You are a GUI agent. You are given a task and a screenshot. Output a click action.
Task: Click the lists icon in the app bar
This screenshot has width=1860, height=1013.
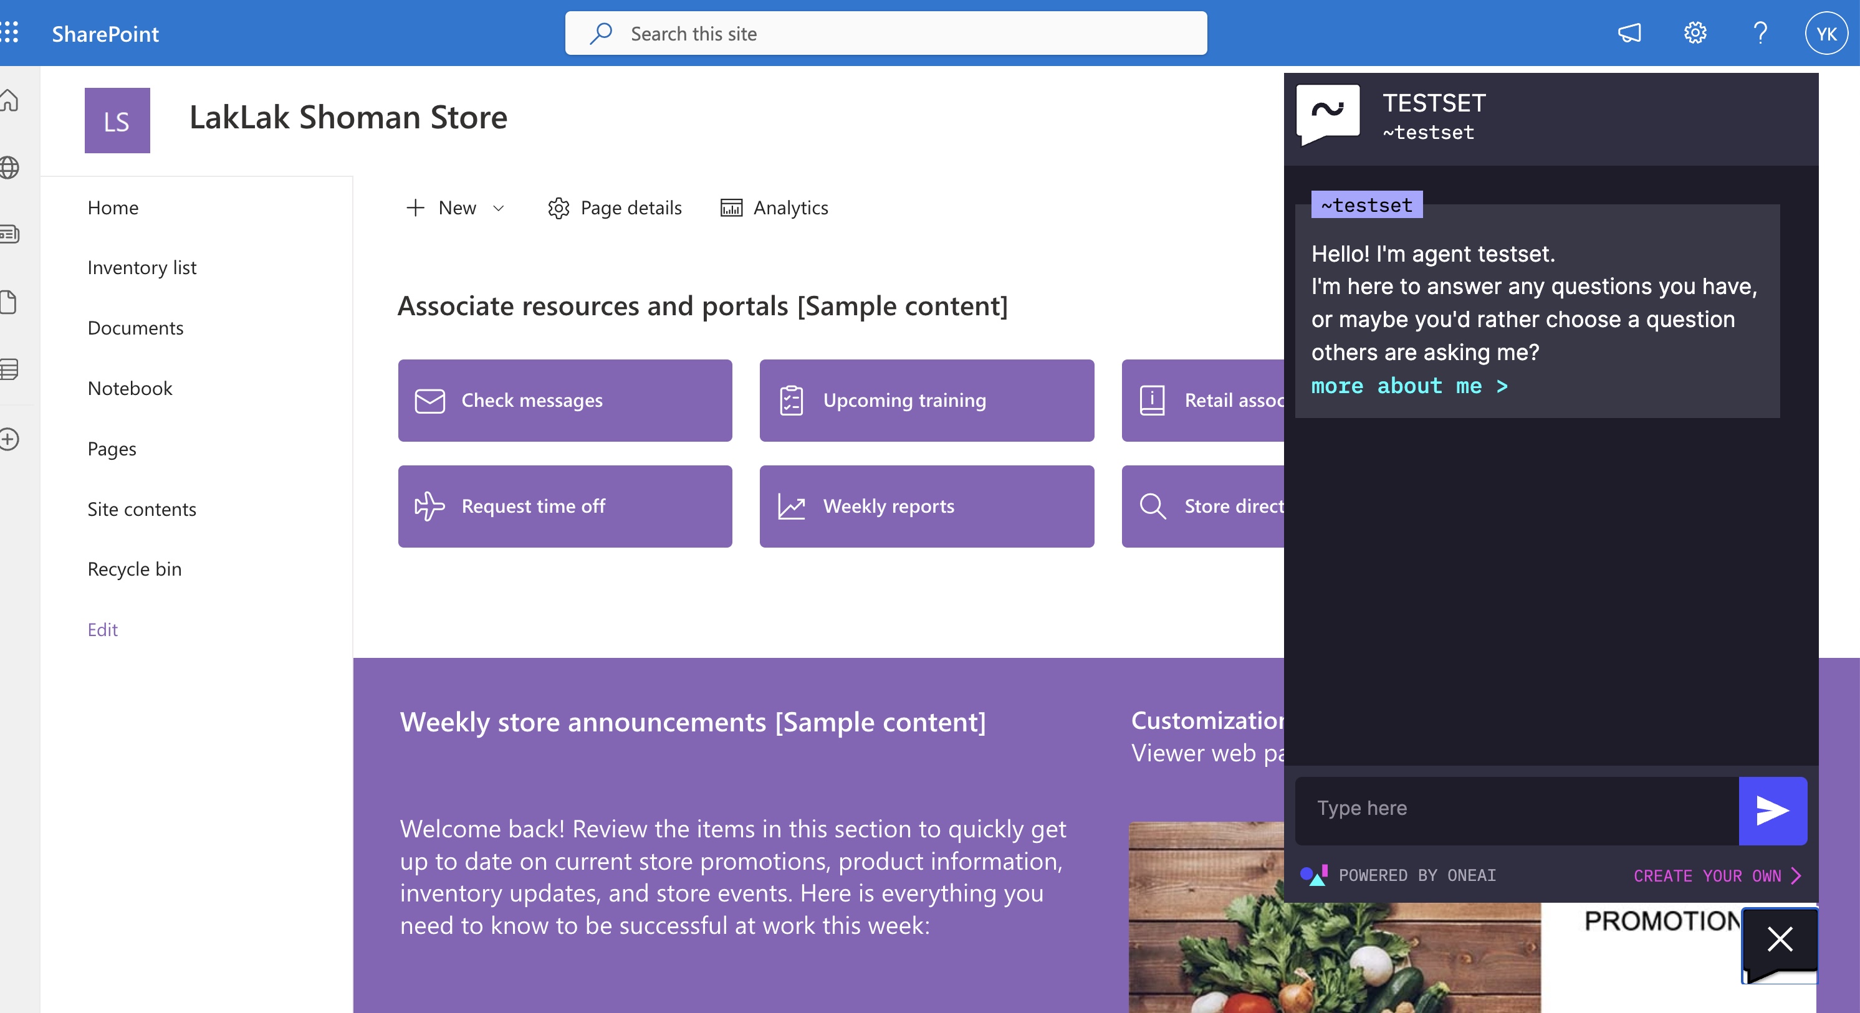click(9, 369)
